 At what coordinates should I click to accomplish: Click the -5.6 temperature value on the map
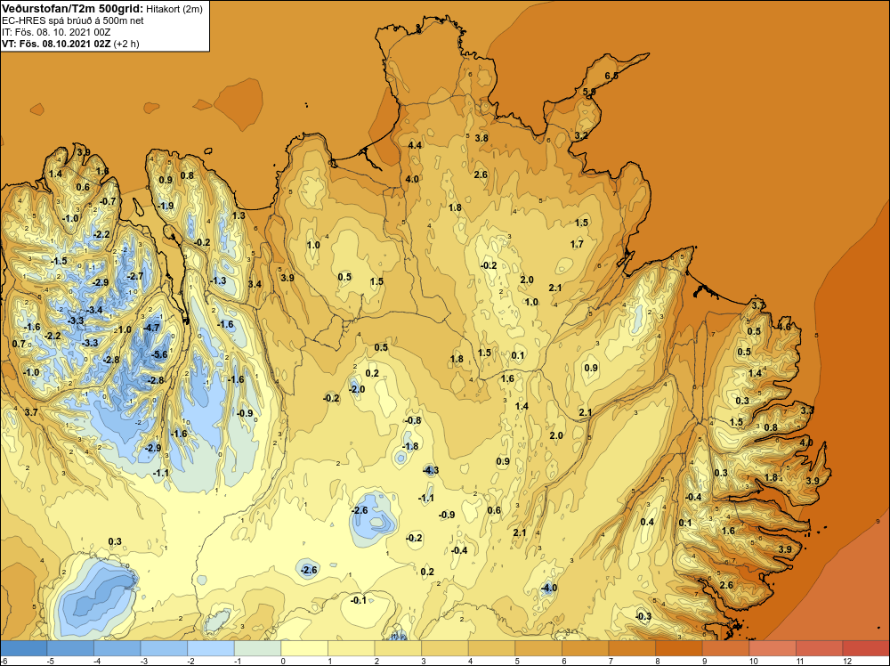click(159, 354)
